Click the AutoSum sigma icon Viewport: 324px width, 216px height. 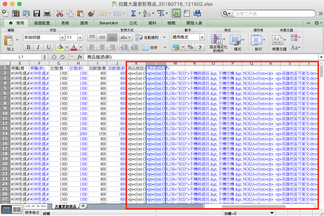coord(134,14)
